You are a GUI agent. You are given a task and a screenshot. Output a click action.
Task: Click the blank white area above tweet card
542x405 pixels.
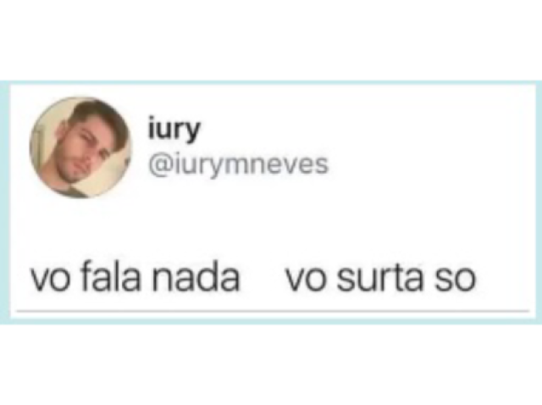pos(271,40)
